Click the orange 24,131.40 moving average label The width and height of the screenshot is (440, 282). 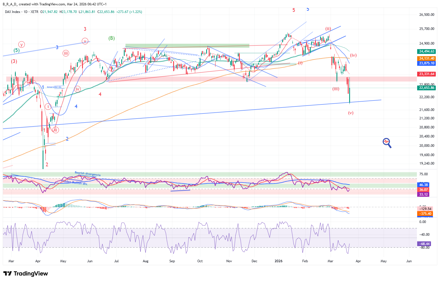426,58
